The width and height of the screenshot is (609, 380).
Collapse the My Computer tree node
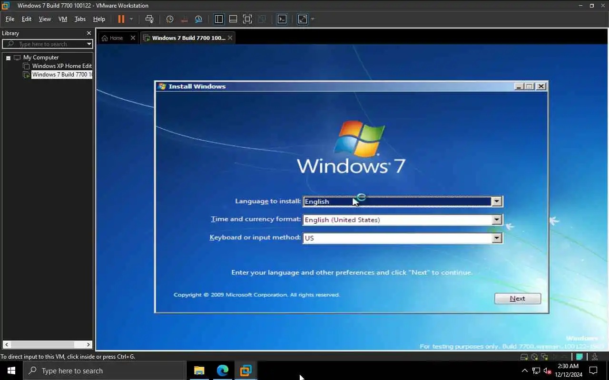[8, 57]
